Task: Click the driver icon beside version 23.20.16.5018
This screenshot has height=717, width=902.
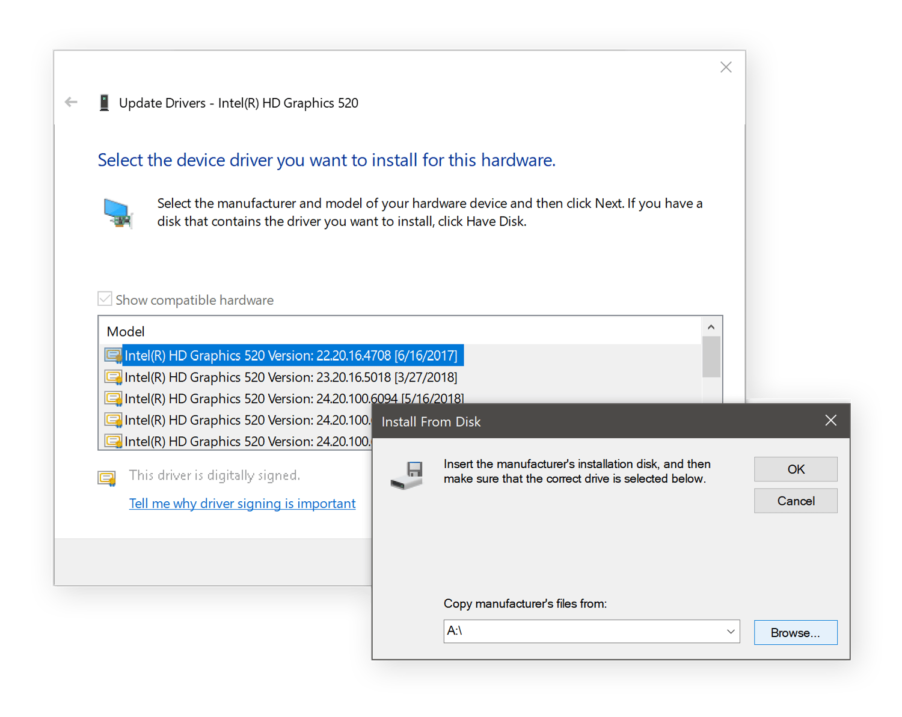Action: (x=113, y=377)
